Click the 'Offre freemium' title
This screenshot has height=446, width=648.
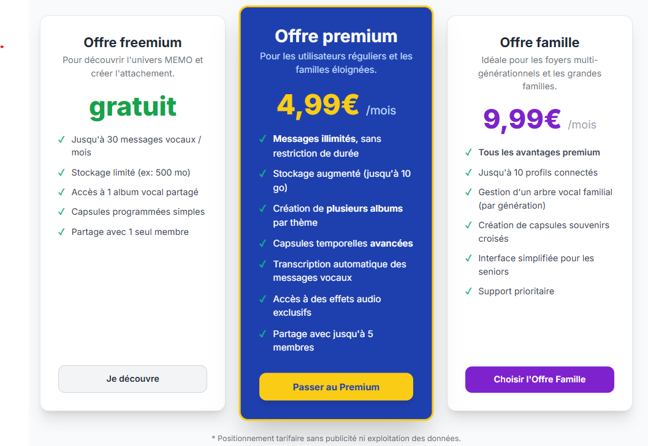tap(132, 42)
